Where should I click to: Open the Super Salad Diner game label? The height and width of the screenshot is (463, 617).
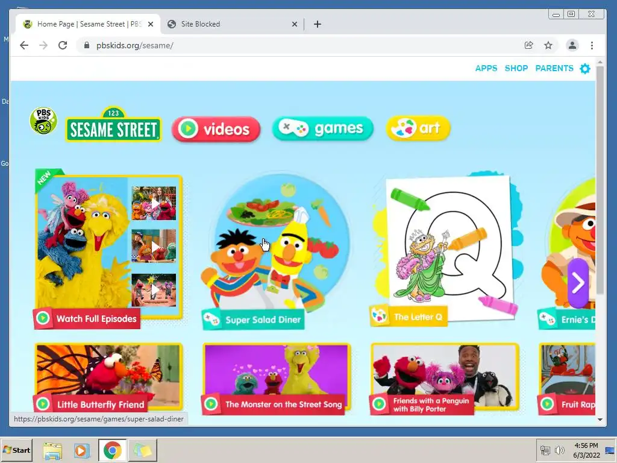(x=254, y=320)
